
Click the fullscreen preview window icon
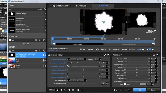pos(73,90)
